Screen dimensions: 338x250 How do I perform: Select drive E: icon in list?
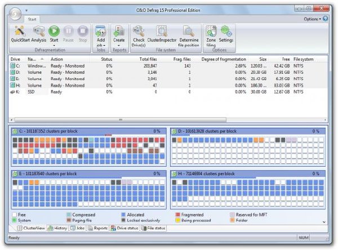[13, 79]
